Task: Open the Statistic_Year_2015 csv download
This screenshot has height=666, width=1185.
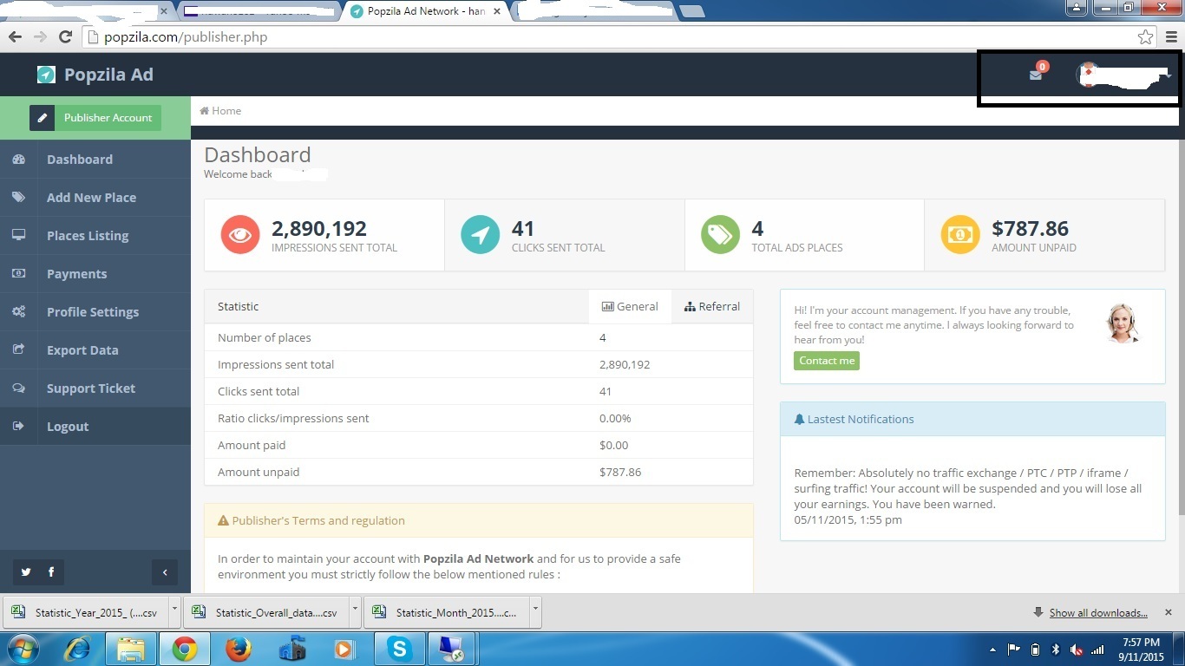Action: (x=86, y=612)
